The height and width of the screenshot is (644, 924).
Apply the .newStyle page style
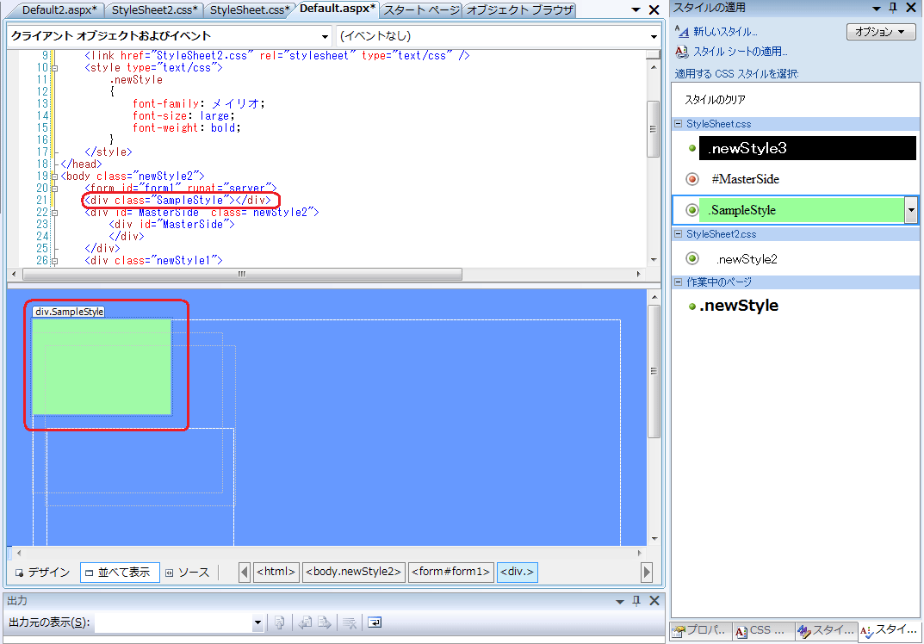pyautogui.click(x=739, y=305)
